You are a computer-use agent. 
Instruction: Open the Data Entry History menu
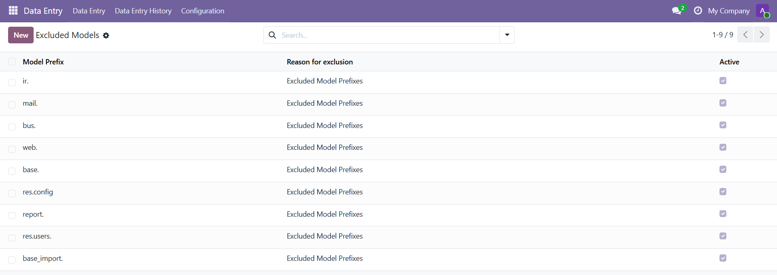click(143, 11)
